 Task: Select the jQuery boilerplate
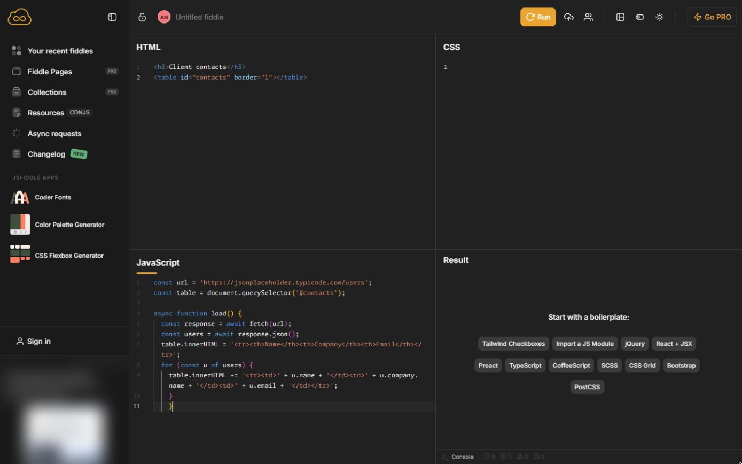click(x=635, y=344)
